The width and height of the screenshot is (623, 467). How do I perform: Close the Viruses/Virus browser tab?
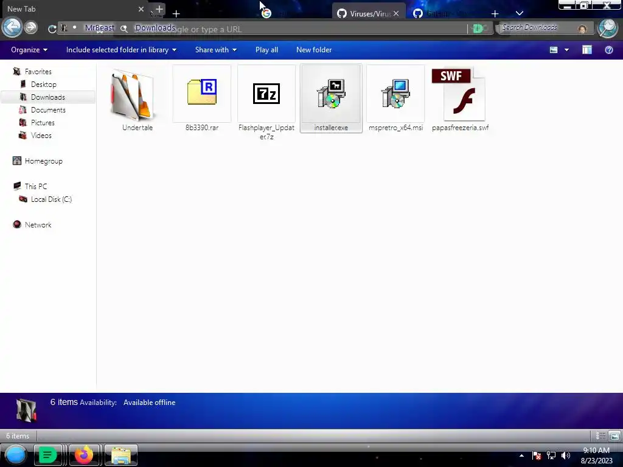[x=396, y=13]
